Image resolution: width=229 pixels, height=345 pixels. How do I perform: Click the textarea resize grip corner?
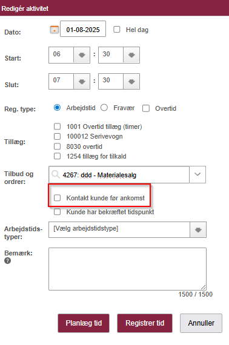(x=204, y=287)
